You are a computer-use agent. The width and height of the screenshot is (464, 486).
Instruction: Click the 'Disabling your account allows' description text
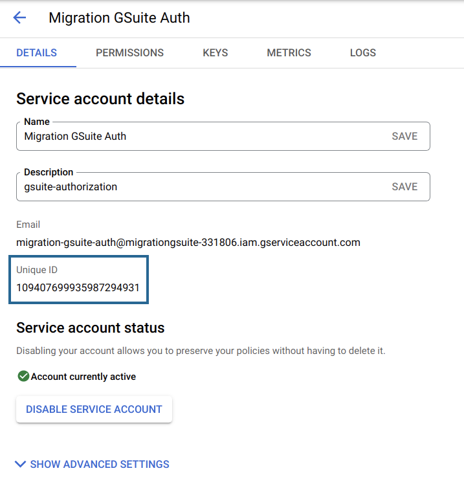point(201,351)
